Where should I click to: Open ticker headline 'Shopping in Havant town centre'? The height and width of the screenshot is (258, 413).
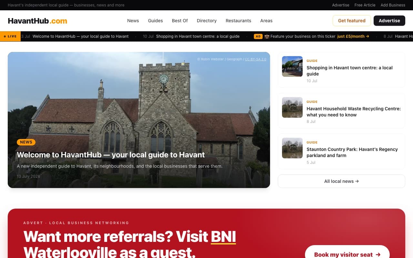(198, 36)
